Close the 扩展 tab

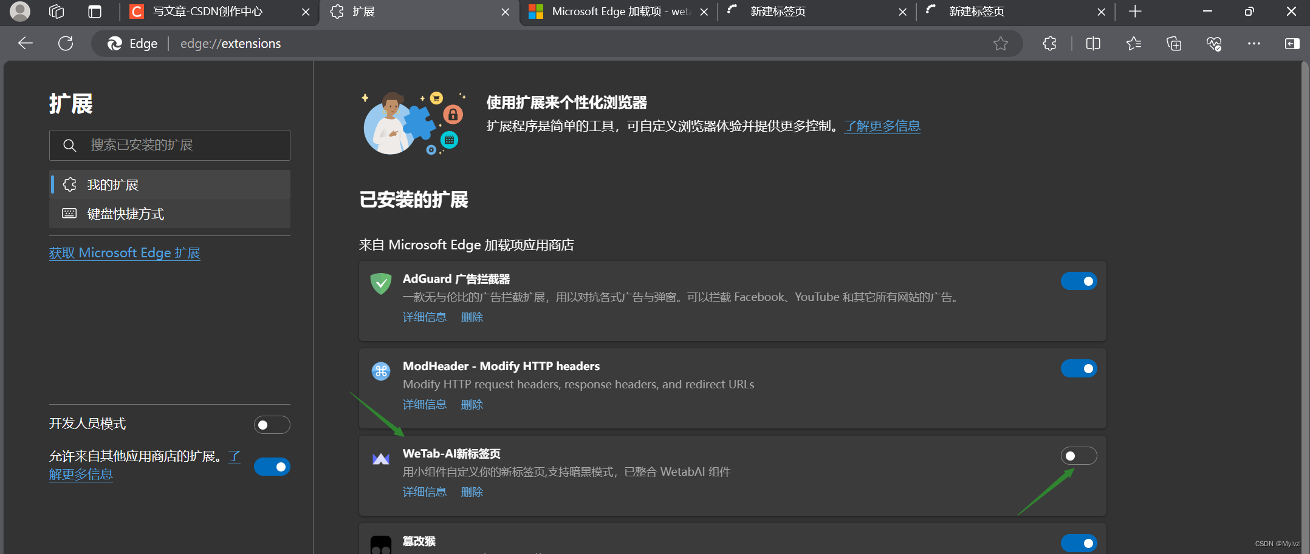coord(505,12)
